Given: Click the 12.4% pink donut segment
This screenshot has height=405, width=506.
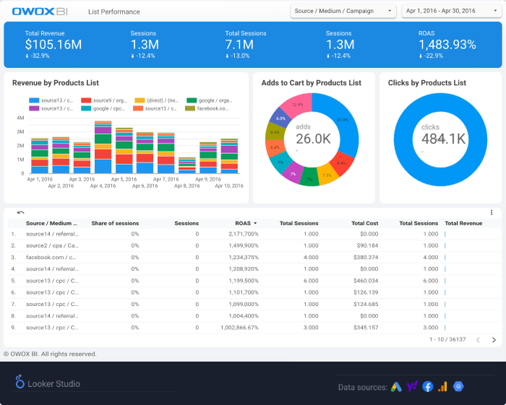Looking at the screenshot, I should coord(296,103).
